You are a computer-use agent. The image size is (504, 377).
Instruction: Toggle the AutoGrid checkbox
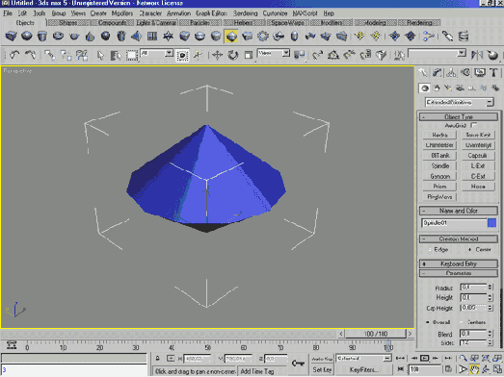point(474,125)
